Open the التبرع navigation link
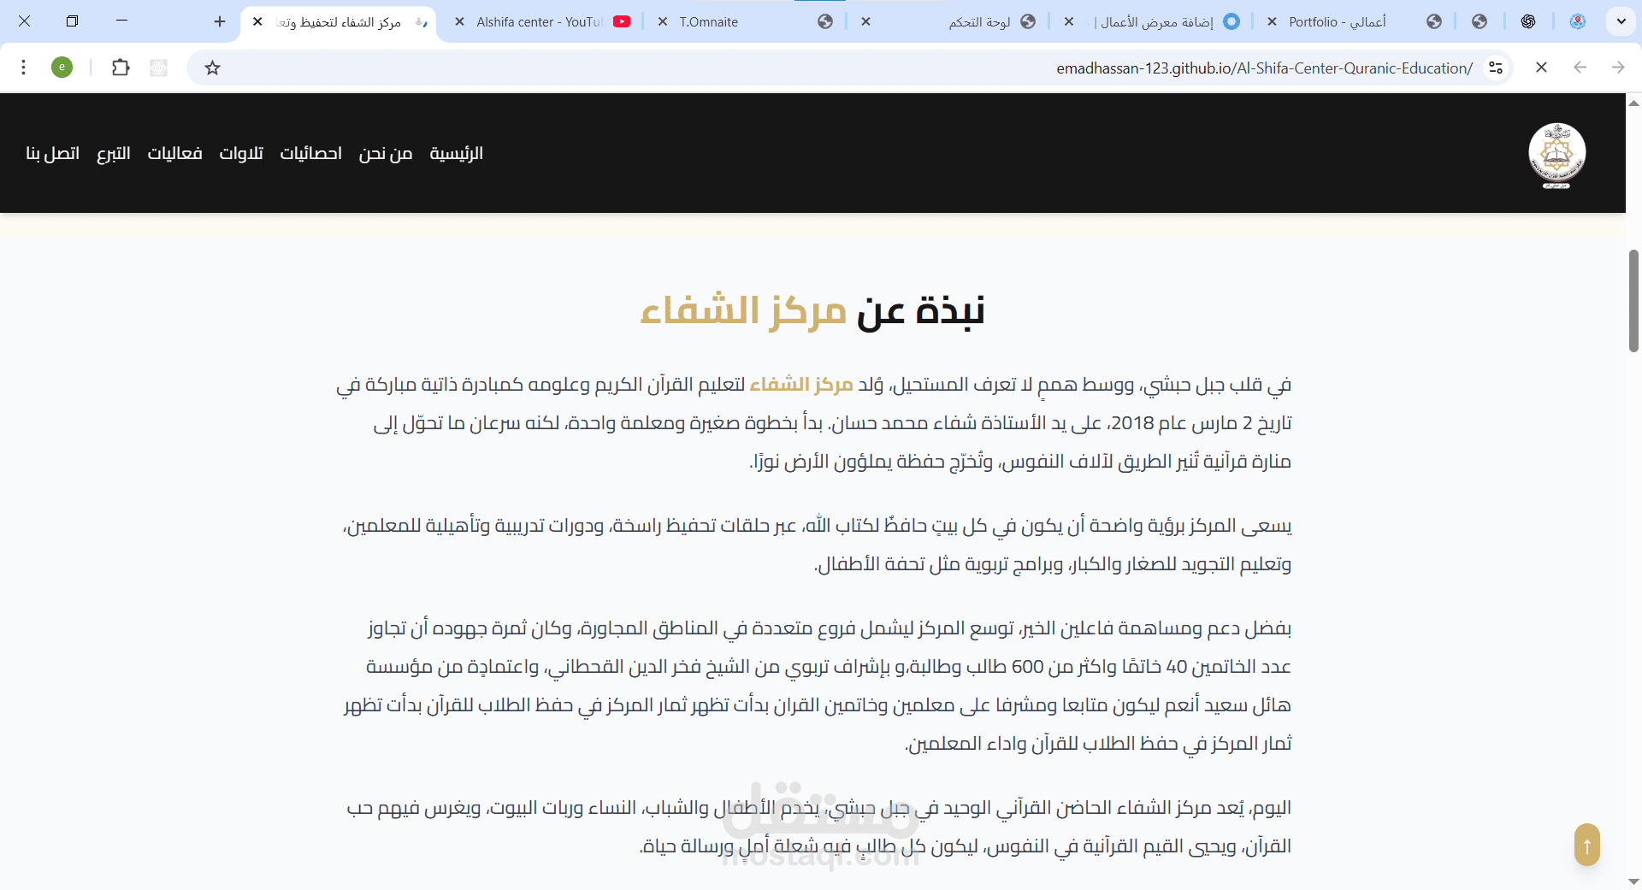1642x890 pixels. pyautogui.click(x=114, y=153)
